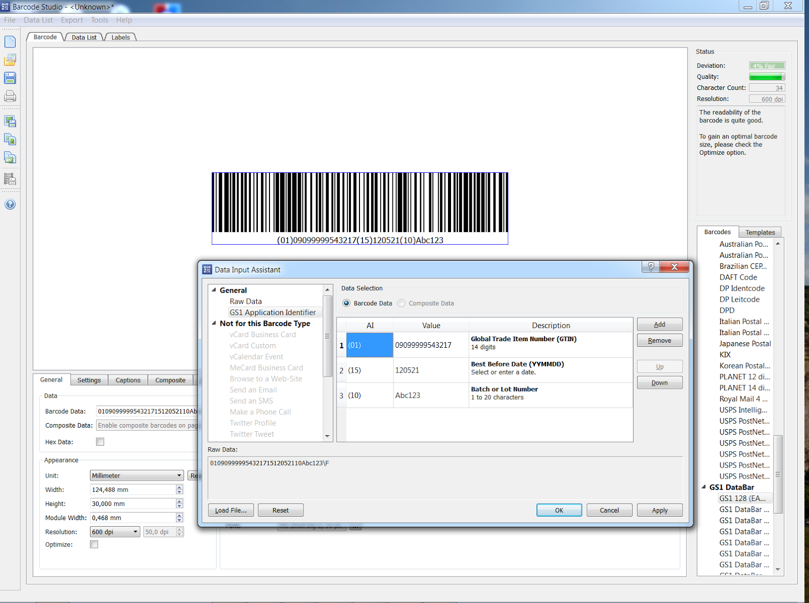
Task: Open the Unit Millimeter dropdown
Action: pos(137,476)
